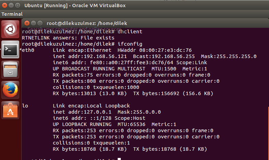This screenshot has width=269, height=160.
Task: Click the Ubuntu [Running] VirtualBox title bar
Action: tap(75, 5)
